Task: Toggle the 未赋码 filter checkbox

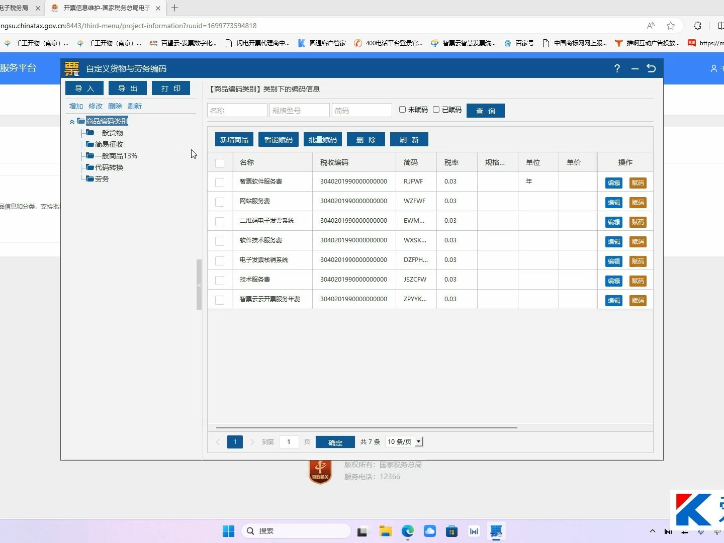Action: click(x=402, y=110)
